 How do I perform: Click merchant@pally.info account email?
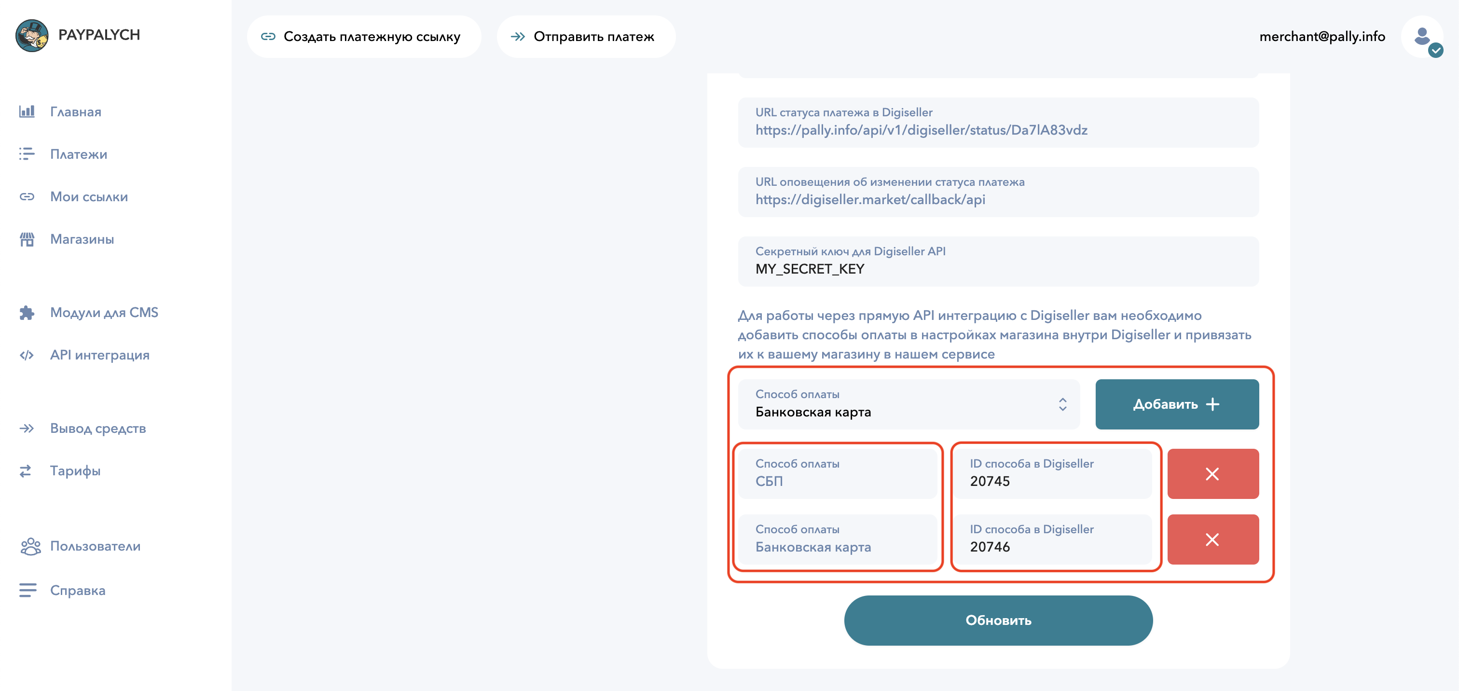pyautogui.click(x=1322, y=37)
